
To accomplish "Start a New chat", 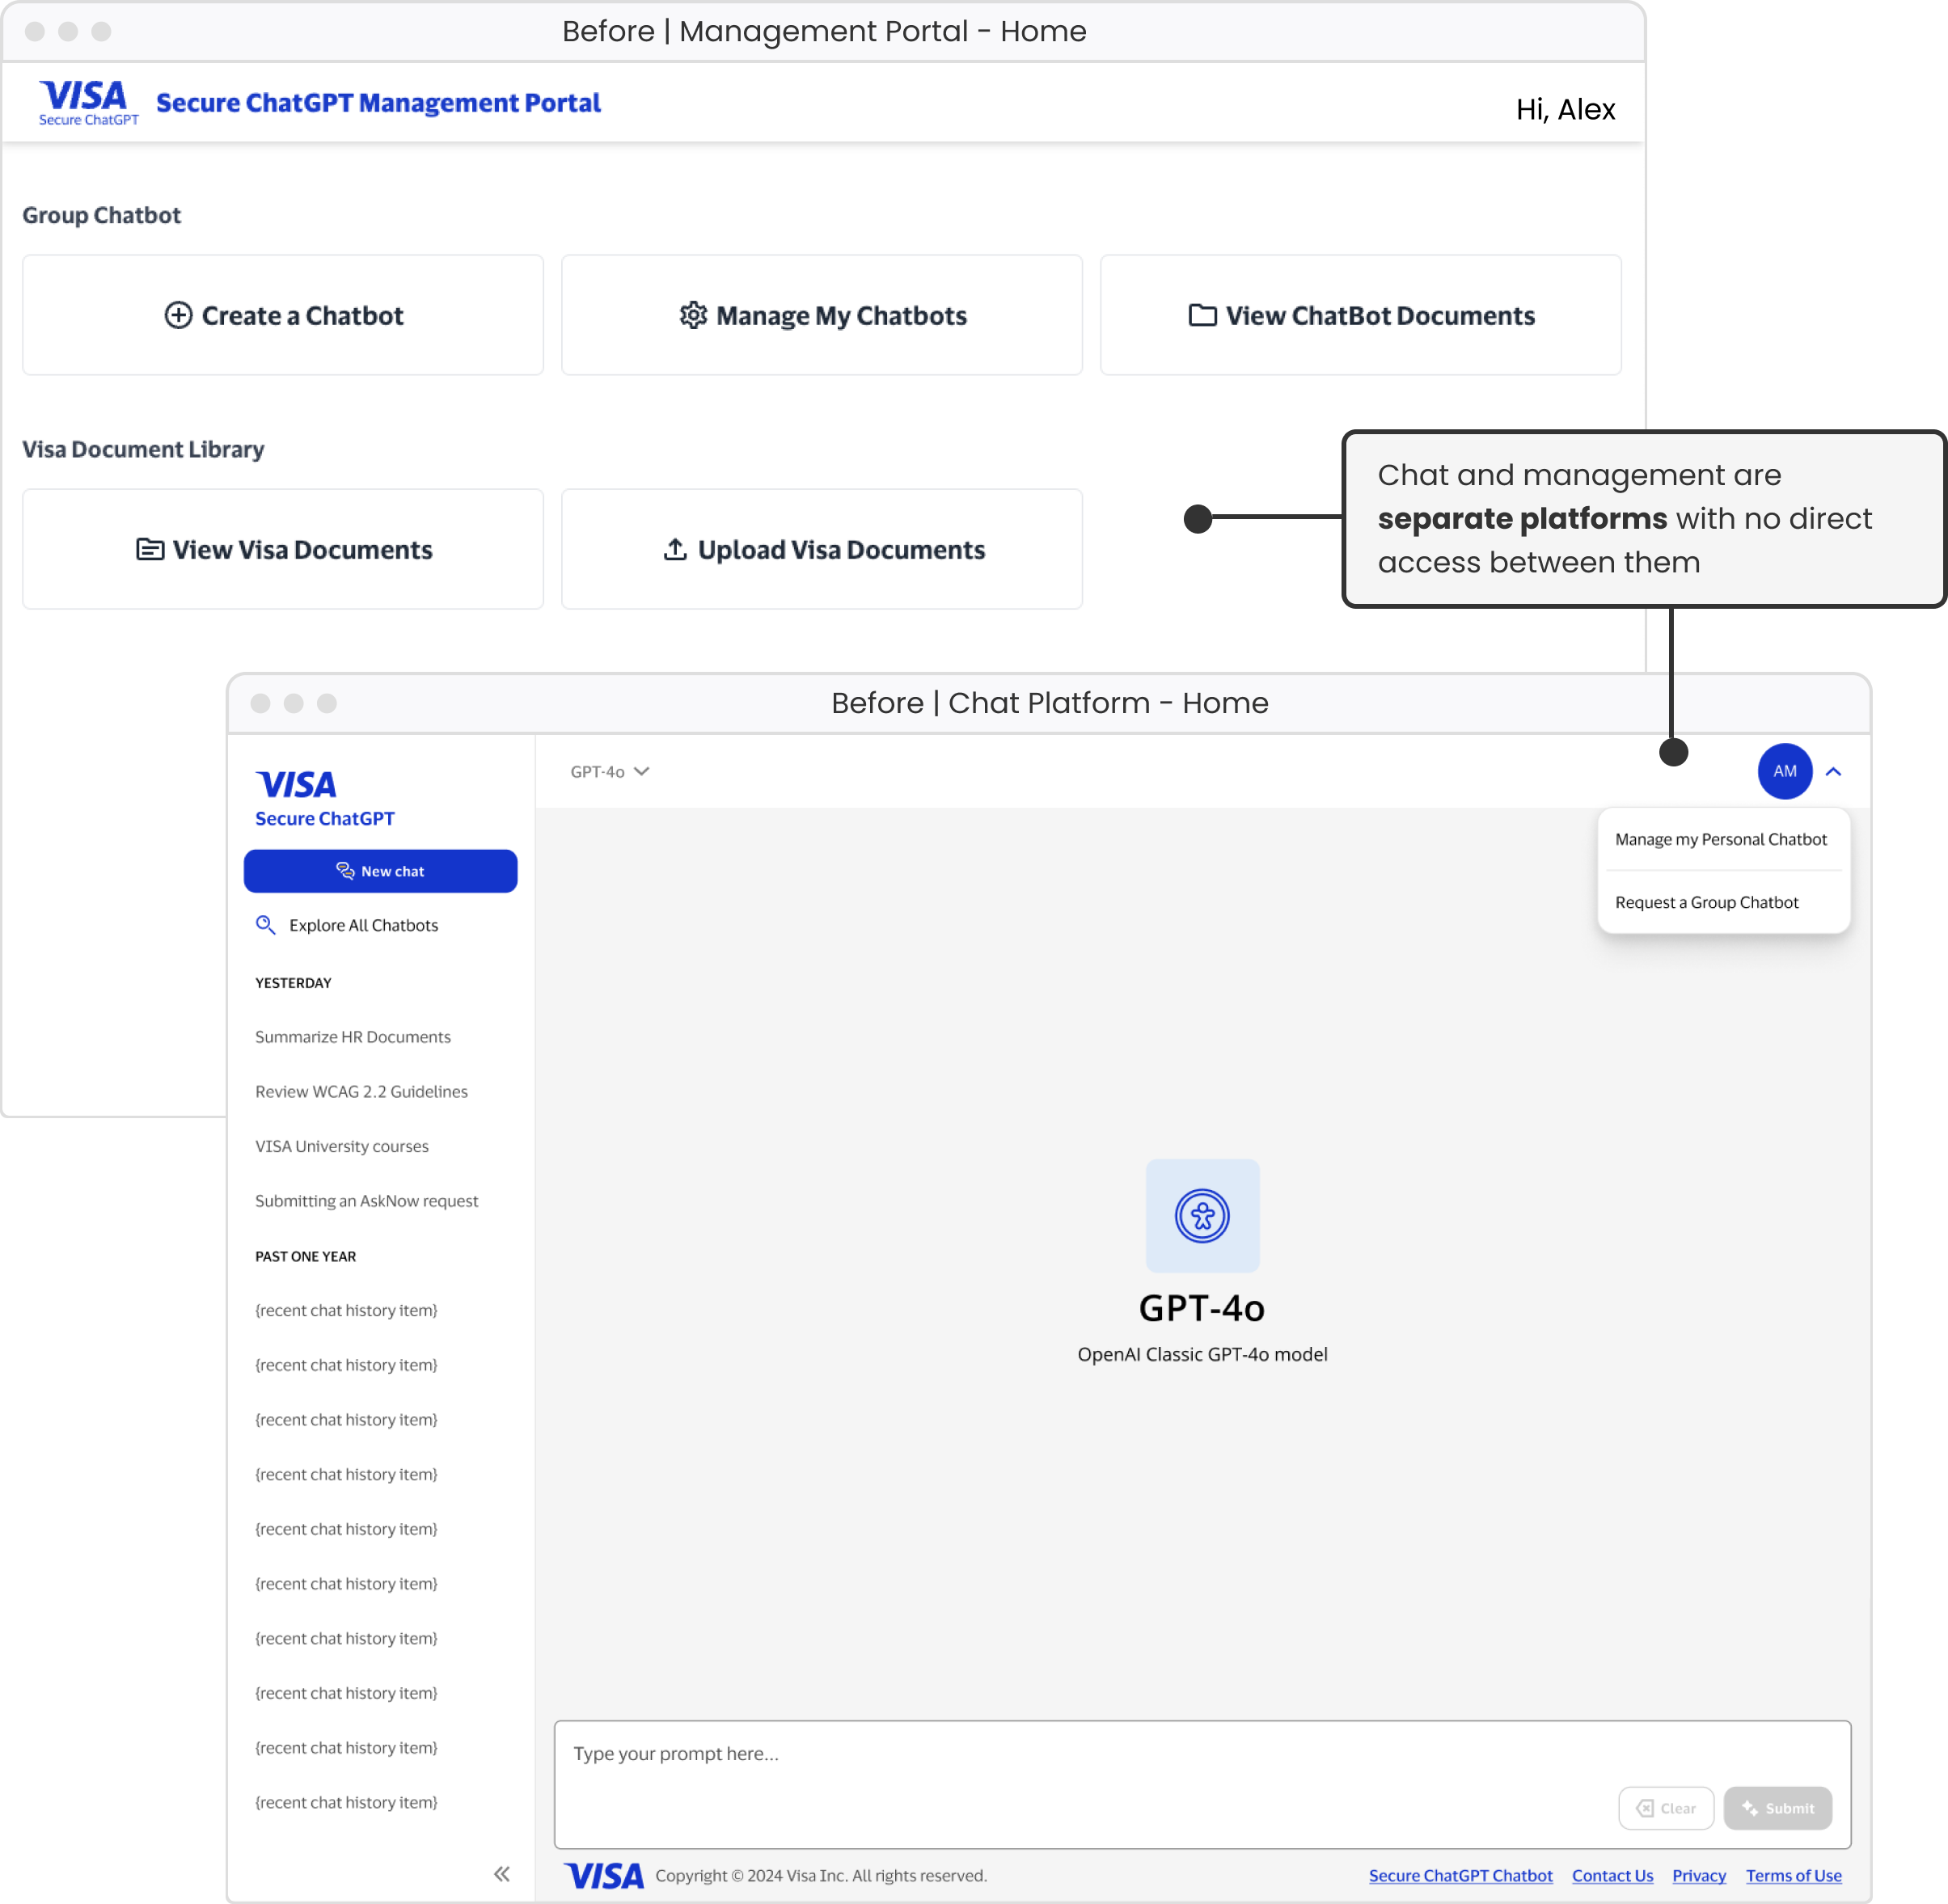I will pyautogui.click(x=380, y=871).
